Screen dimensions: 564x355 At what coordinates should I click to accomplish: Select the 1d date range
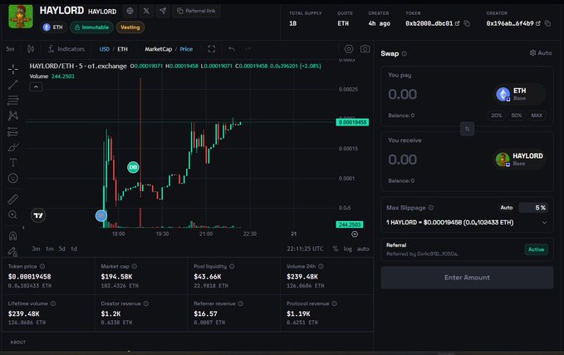(x=74, y=249)
